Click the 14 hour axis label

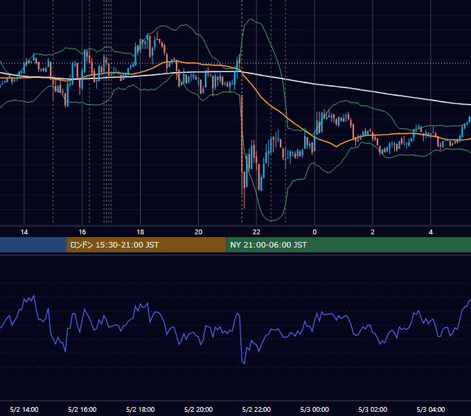pyautogui.click(x=24, y=232)
